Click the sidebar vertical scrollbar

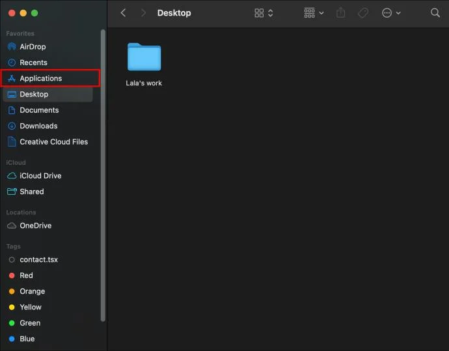(x=103, y=175)
